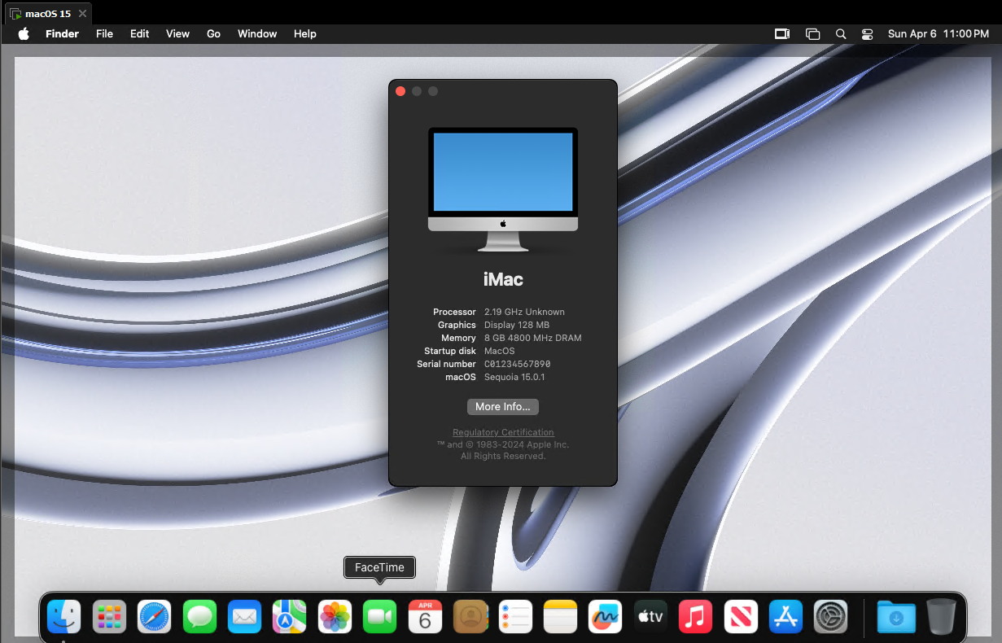The image size is (1002, 643).
Task: Launch Freeform from the Dock
Action: (605, 617)
